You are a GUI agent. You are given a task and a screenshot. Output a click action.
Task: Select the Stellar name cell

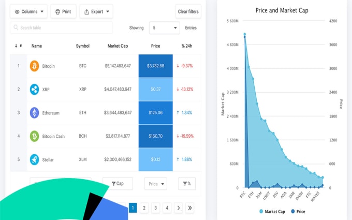(x=48, y=159)
